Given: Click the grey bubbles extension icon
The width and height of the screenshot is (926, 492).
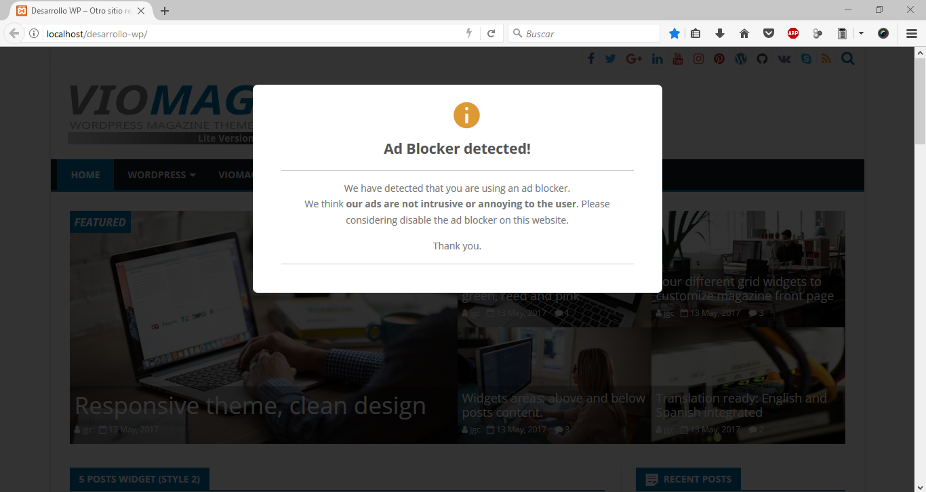Looking at the screenshot, I should pyautogui.click(x=818, y=33).
